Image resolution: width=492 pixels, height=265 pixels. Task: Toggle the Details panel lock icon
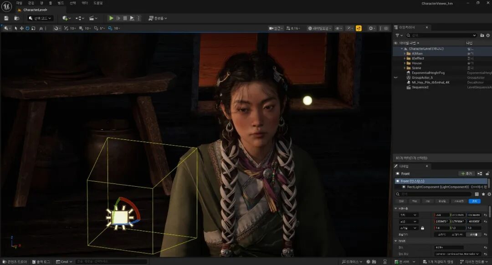[x=487, y=173]
